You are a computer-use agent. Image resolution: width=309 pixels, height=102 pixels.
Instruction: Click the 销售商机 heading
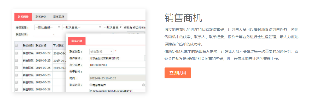183,18
